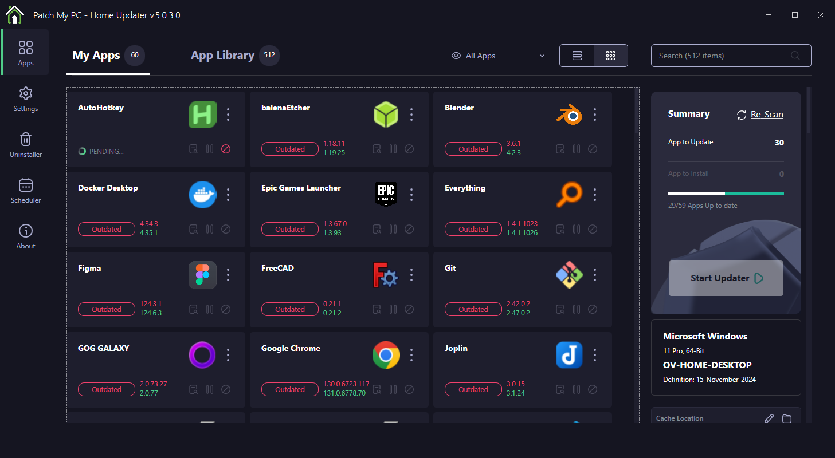Switch to list view layout
835x458 pixels.
(577, 56)
